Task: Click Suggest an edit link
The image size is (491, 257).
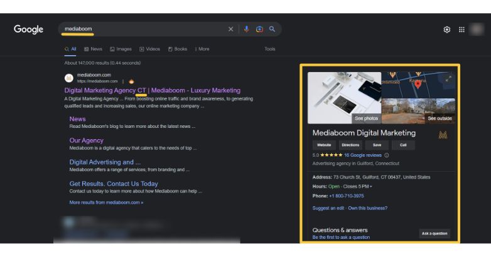Action: (x=328, y=208)
